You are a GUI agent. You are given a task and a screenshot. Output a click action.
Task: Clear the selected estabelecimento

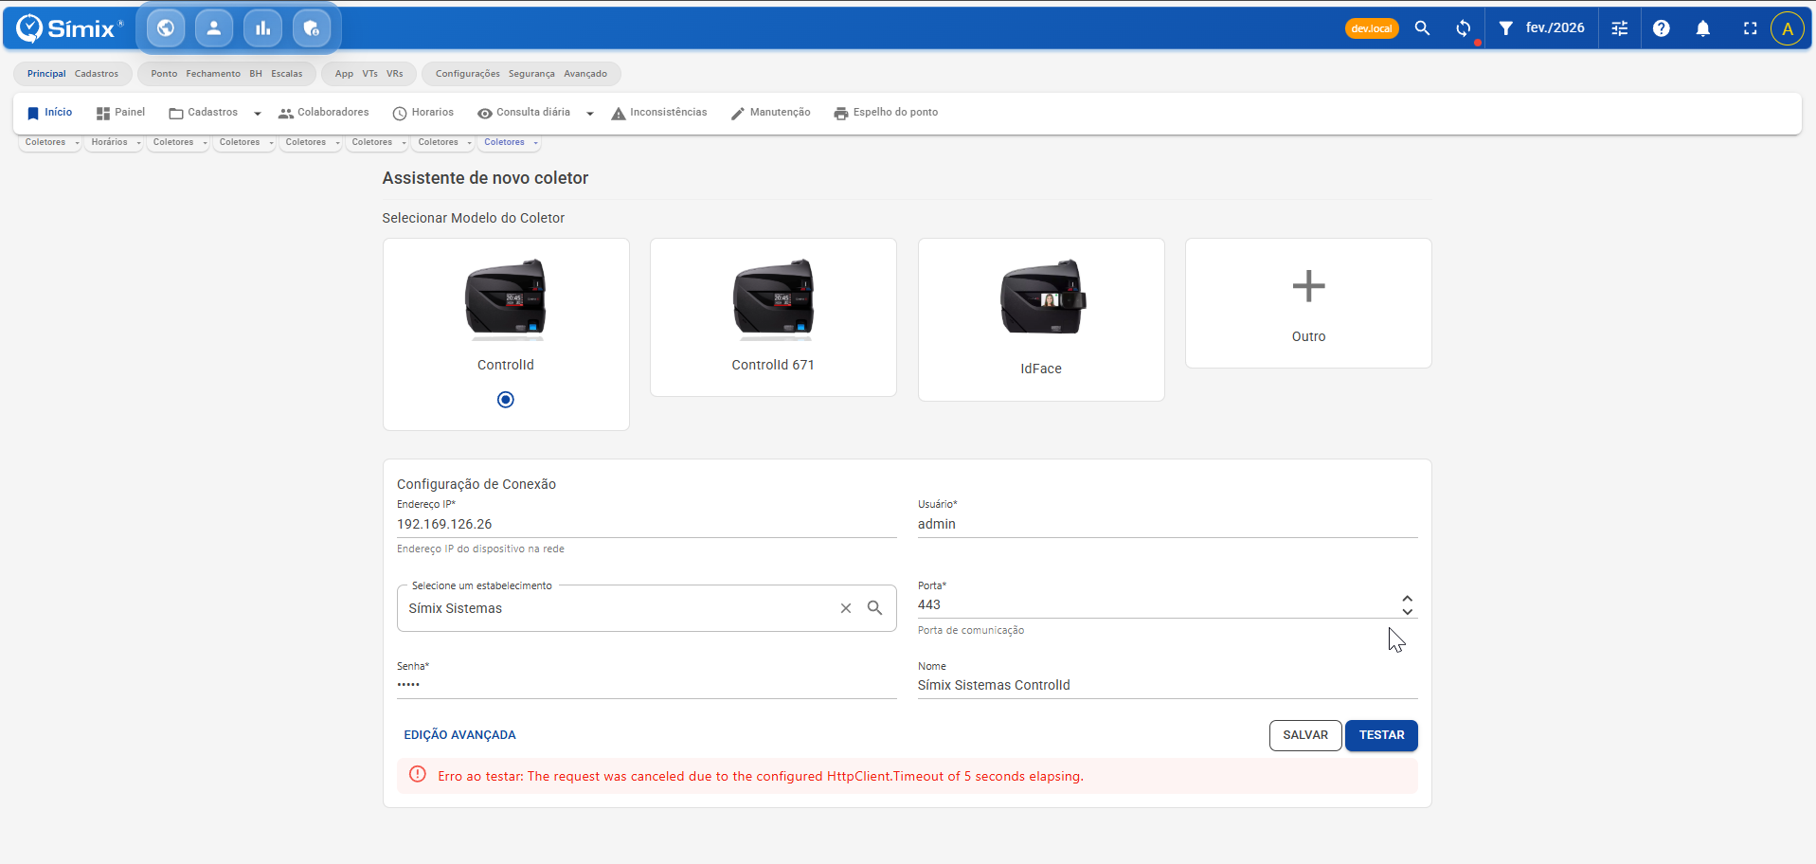[846, 608]
